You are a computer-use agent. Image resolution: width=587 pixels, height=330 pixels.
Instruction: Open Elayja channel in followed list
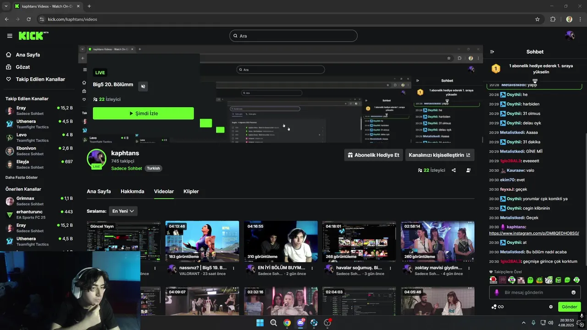39,164
